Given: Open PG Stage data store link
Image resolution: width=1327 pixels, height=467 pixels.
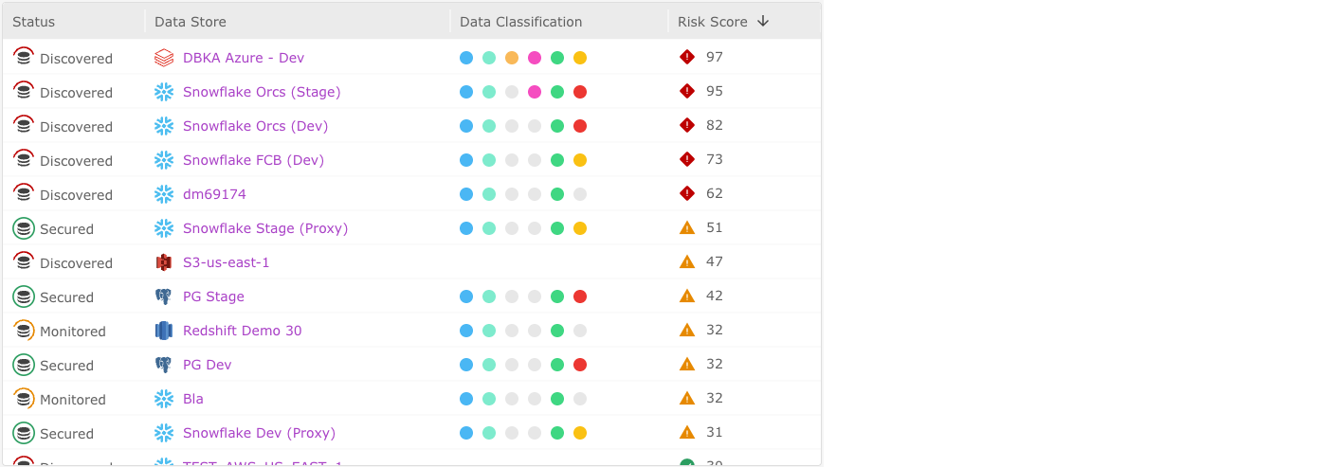Looking at the screenshot, I should pyautogui.click(x=213, y=296).
